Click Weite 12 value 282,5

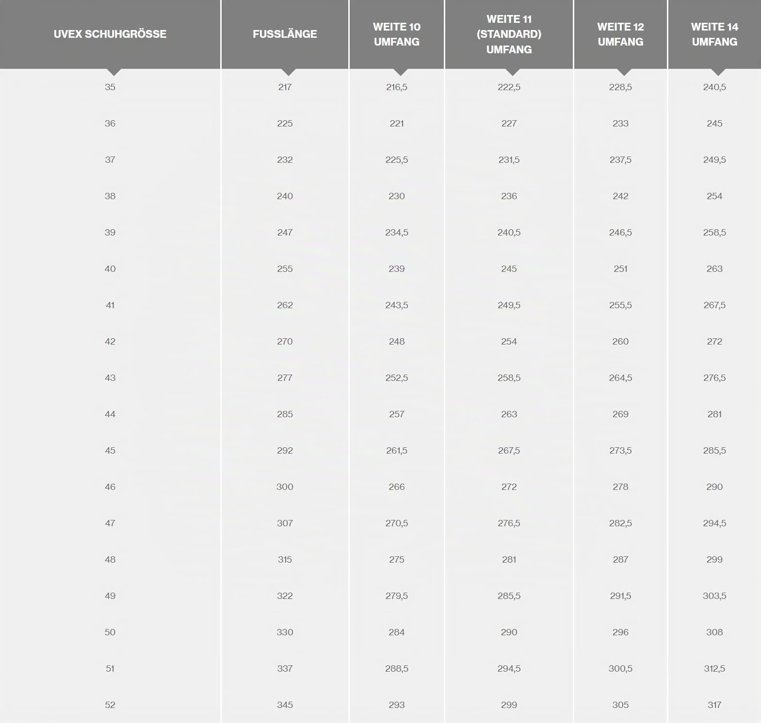point(620,523)
